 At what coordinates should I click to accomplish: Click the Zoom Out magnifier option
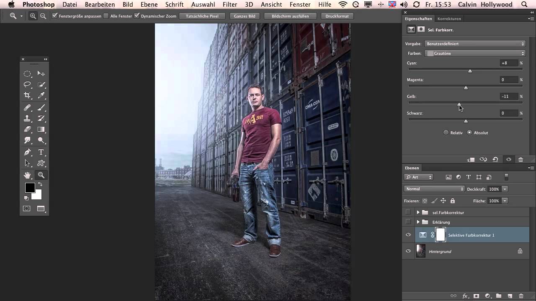(43, 16)
